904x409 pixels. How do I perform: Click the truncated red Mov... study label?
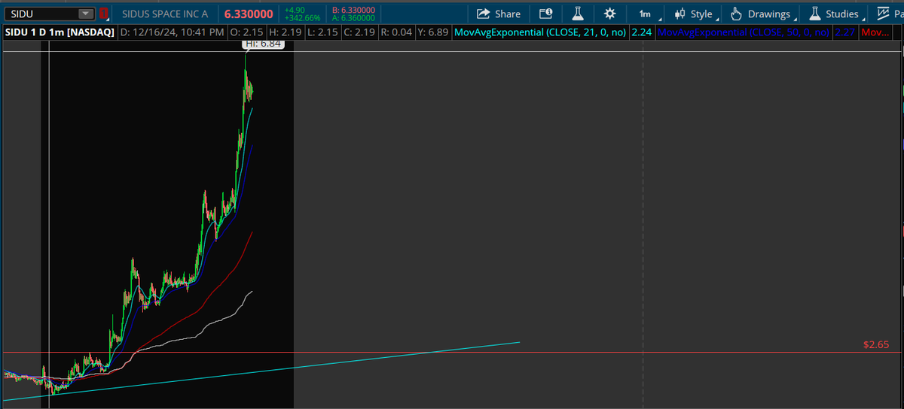875,32
